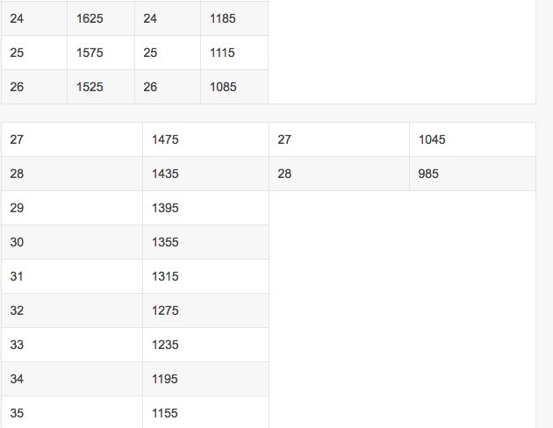Click the cell with 1525
553x428 pixels.
tap(100, 87)
